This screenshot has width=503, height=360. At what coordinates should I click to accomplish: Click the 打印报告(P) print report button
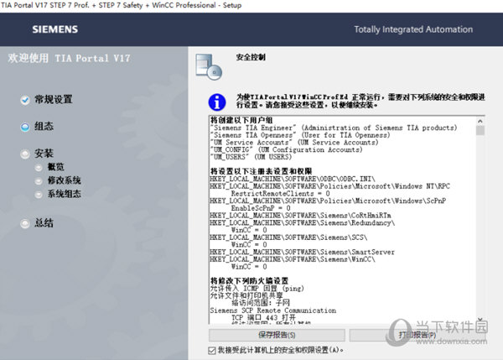pos(417,335)
